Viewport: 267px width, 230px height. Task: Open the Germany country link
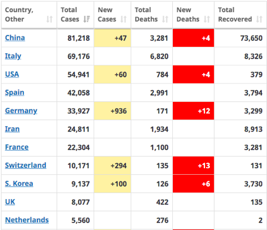(x=21, y=111)
